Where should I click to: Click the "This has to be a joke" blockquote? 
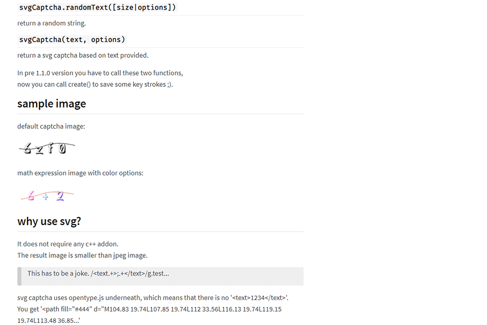(98, 274)
